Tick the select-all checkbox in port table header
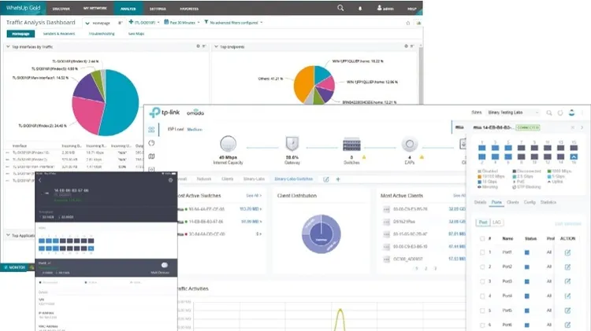The image size is (591, 331). [482, 238]
